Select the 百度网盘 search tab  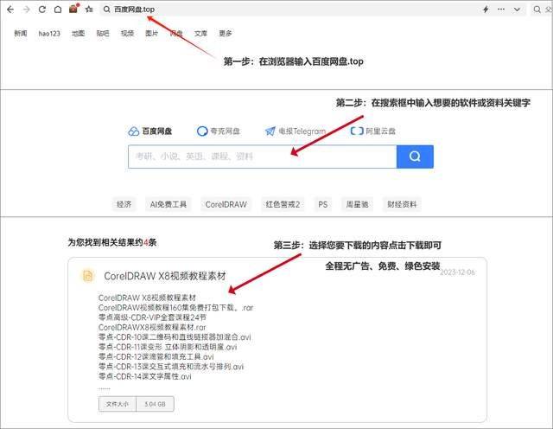click(149, 131)
